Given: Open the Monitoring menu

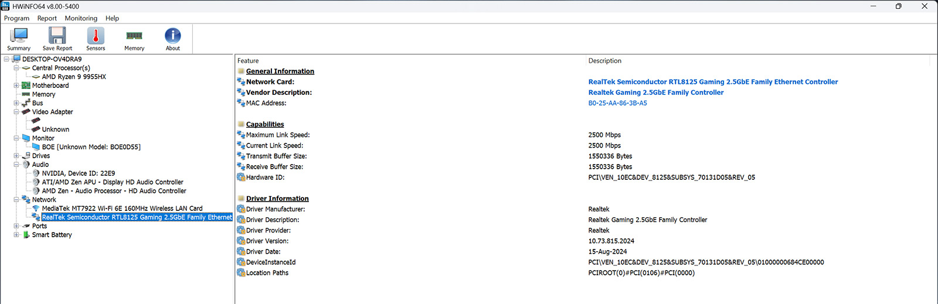Looking at the screenshot, I should click(x=81, y=18).
